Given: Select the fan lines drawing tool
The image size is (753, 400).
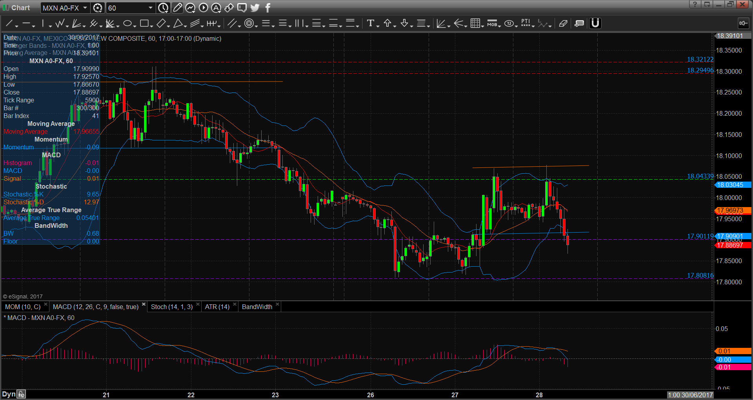Looking at the screenshot, I should tap(76, 24).
